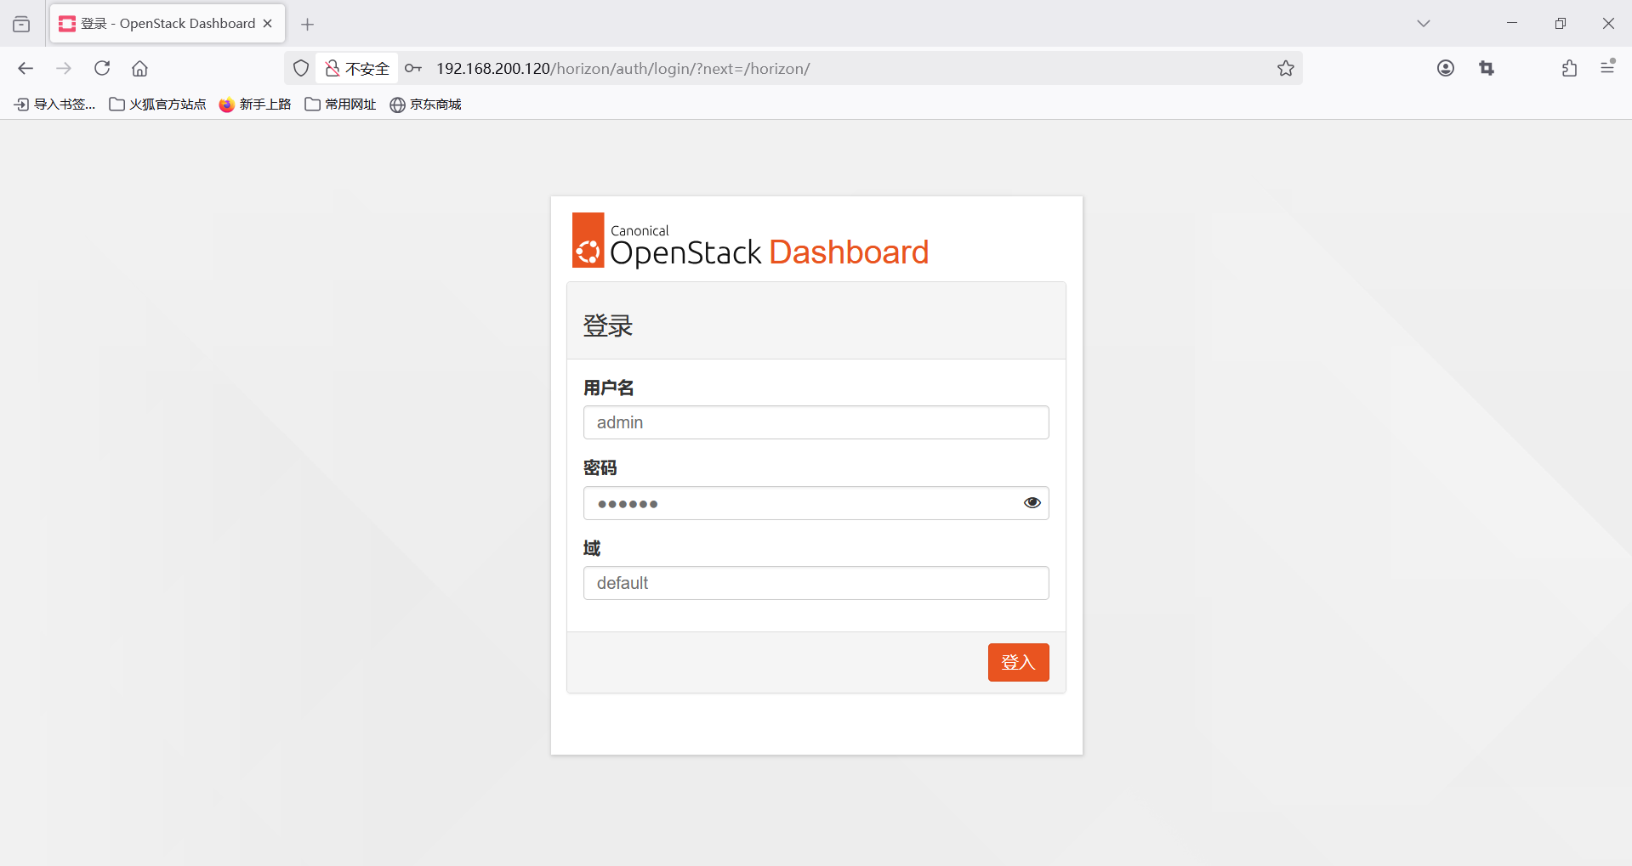Expand the list all tabs chevron
This screenshot has height=866, width=1632.
point(1424,24)
